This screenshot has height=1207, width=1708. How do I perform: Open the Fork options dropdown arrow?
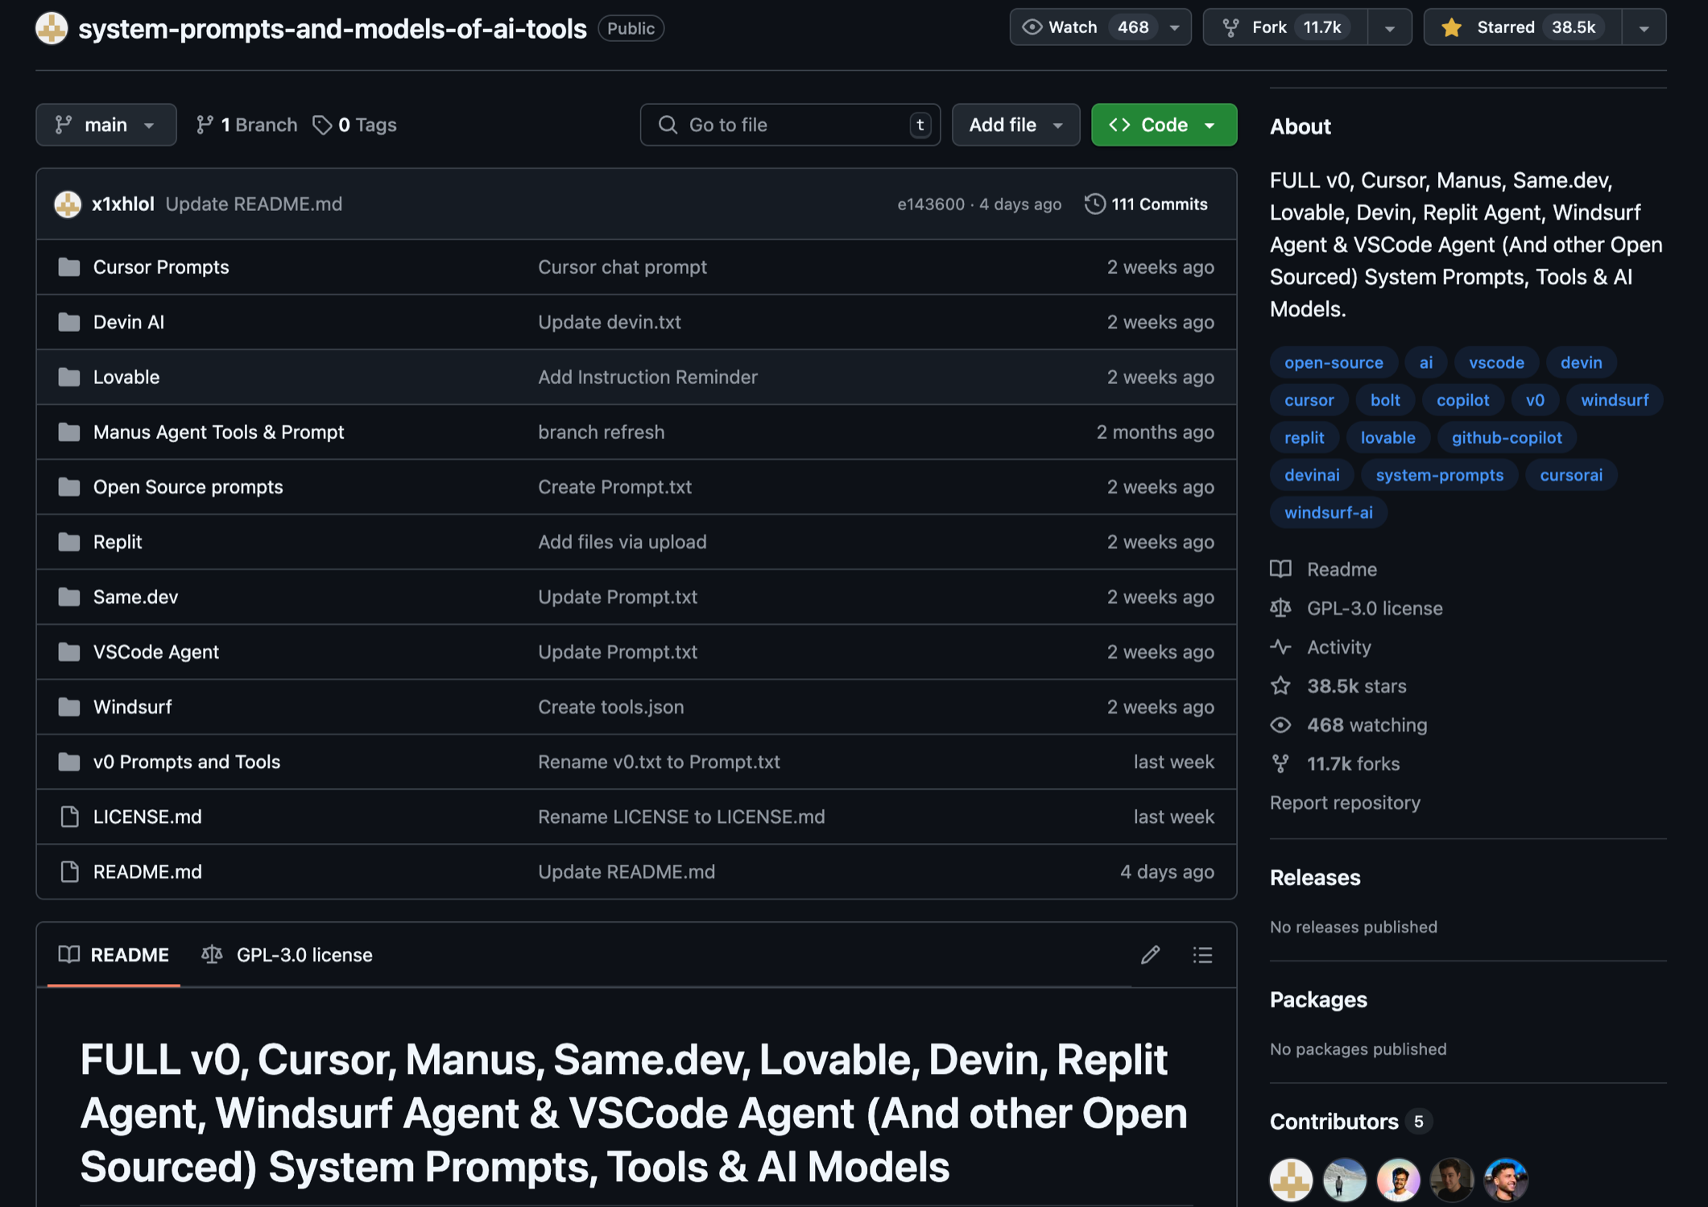click(1389, 27)
